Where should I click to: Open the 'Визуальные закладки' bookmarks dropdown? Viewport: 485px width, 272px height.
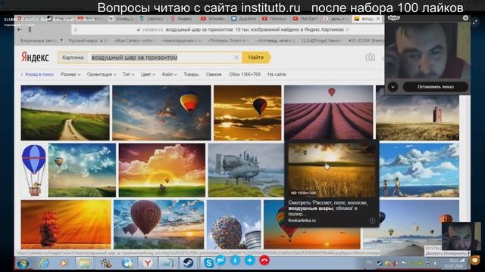point(42,40)
